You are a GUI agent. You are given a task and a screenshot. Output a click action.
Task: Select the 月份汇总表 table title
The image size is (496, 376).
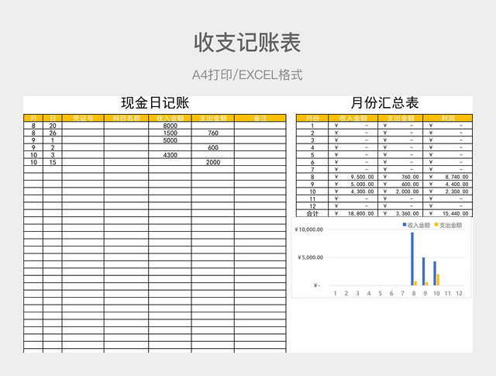384,103
